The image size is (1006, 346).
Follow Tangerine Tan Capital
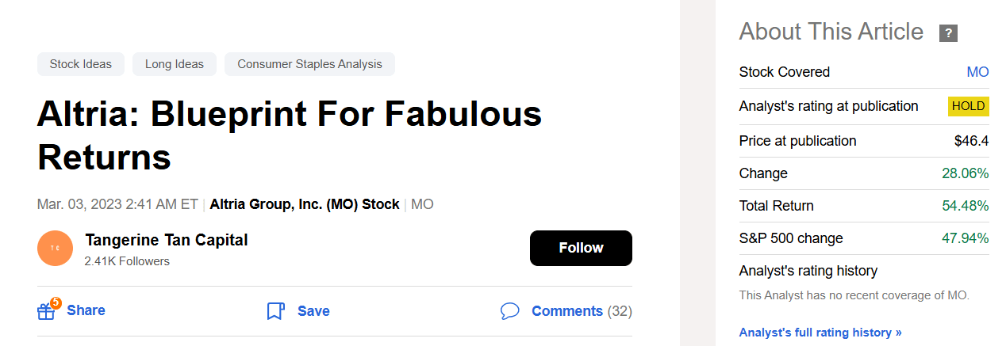[581, 248]
